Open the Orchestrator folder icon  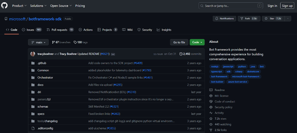[33, 77]
